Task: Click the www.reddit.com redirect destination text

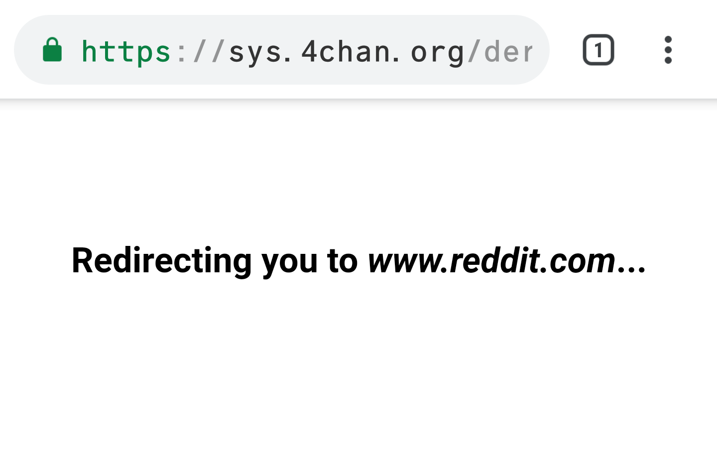Action: [x=492, y=260]
